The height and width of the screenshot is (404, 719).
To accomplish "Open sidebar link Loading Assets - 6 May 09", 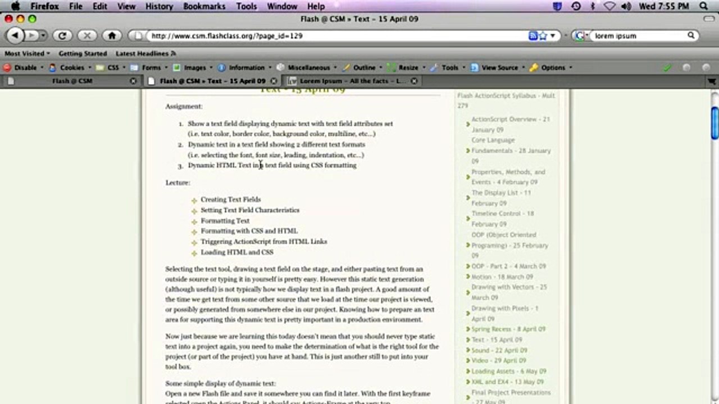I will tap(509, 371).
